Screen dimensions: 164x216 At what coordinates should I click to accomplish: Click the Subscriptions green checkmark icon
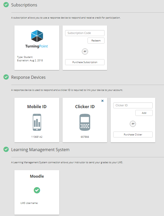tap(6, 5)
